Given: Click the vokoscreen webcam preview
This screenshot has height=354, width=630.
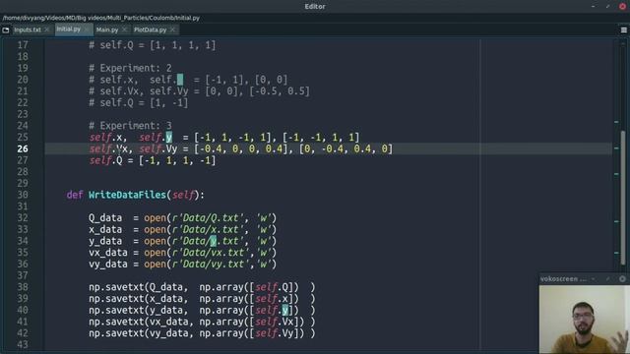Looking at the screenshot, I should 584,319.
